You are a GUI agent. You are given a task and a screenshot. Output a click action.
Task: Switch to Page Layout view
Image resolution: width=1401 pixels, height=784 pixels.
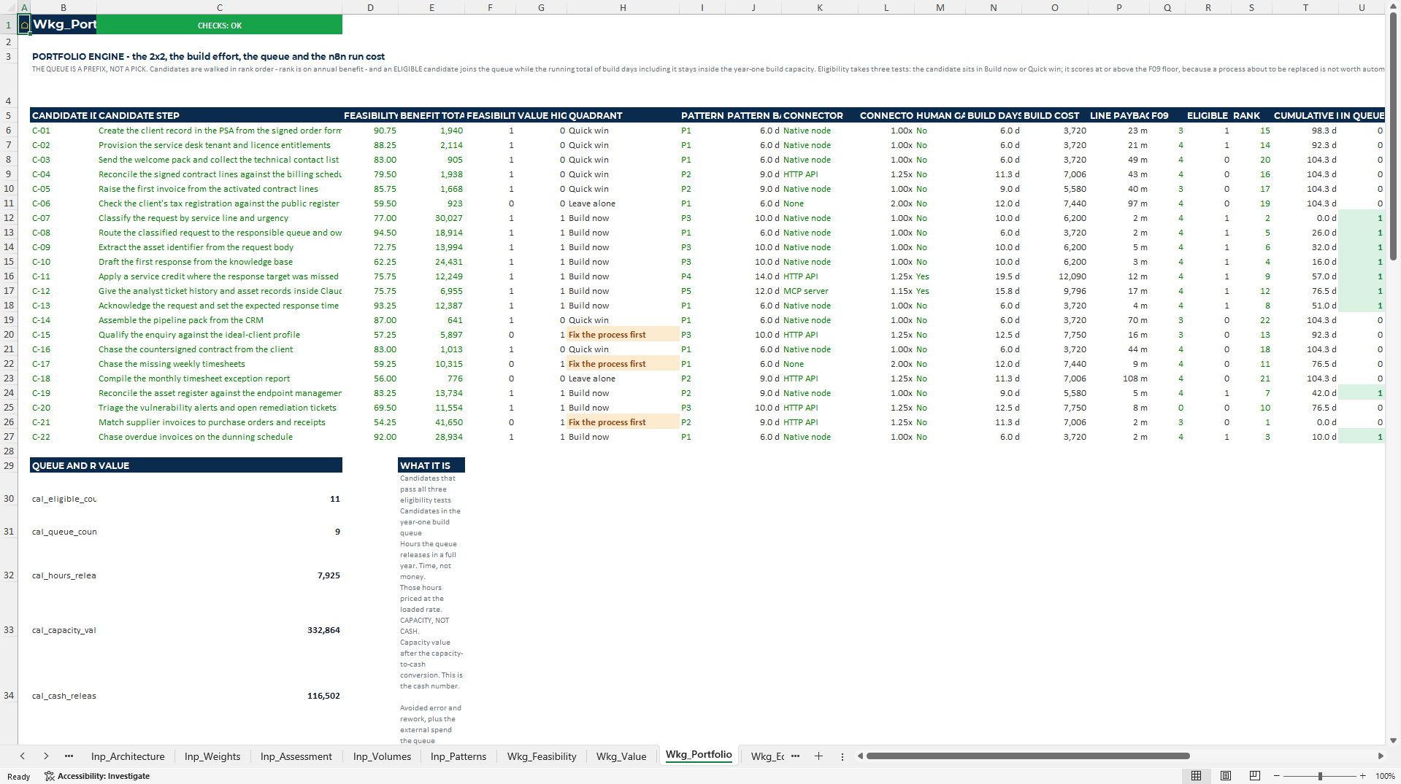click(x=1226, y=776)
